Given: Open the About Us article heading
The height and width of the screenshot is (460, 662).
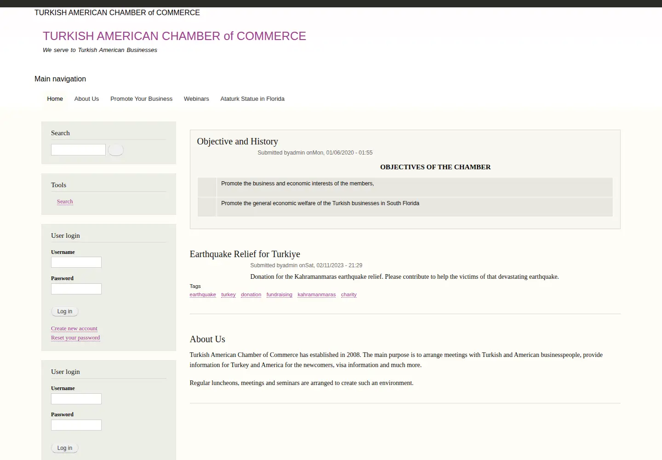Looking at the screenshot, I should 207,339.
